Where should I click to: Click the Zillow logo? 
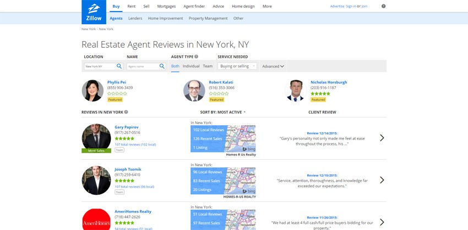click(x=94, y=12)
